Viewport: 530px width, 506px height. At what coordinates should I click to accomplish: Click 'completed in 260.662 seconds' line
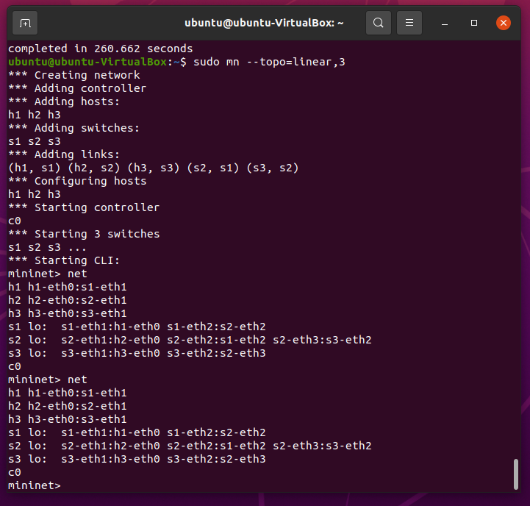[101, 49]
